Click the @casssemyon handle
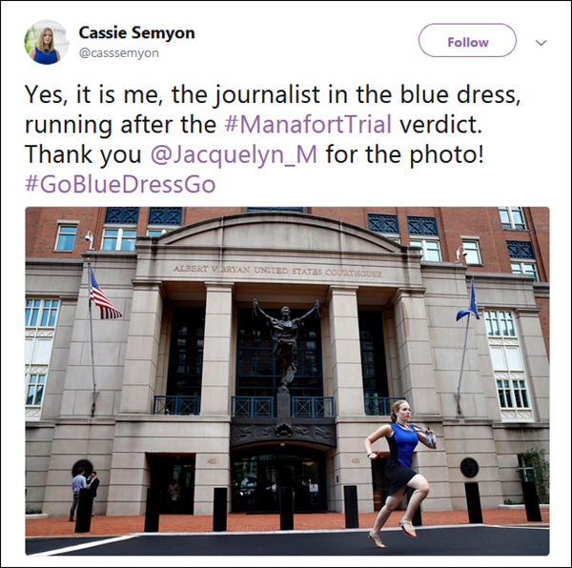The height and width of the screenshot is (568, 572). [118, 53]
